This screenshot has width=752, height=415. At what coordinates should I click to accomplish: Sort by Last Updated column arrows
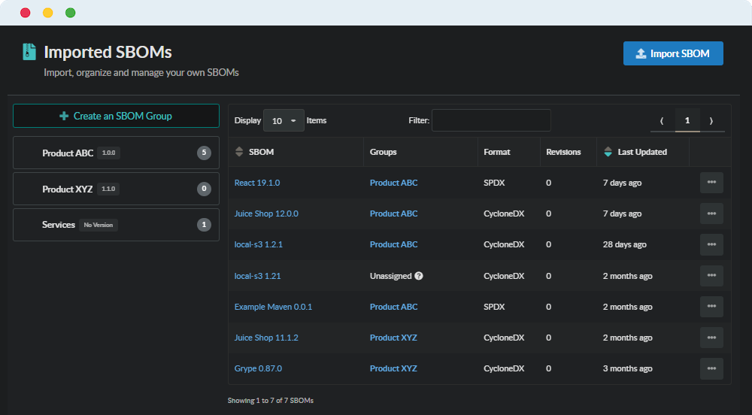click(x=608, y=152)
